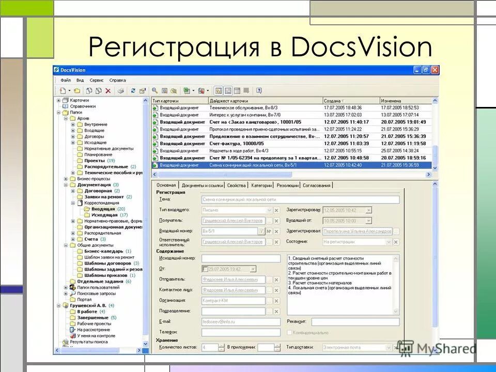This screenshot has width=496, height=372.
Task: Select row Счет-фактура, 10000/05
Action: coord(291,144)
